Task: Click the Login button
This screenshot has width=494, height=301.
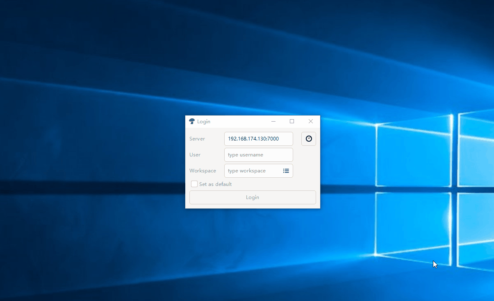Action: (x=252, y=197)
